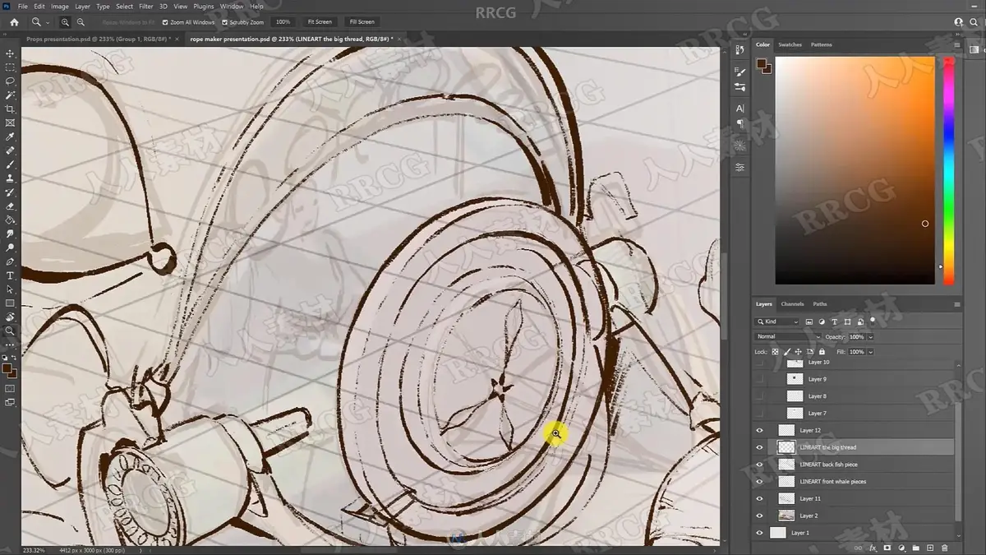The image size is (986, 555).
Task: Create a new group folder
Action: click(915, 548)
